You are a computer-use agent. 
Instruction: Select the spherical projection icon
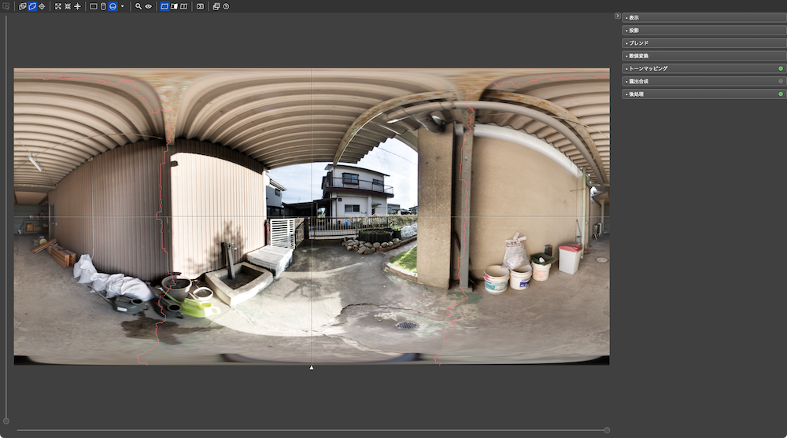113,6
